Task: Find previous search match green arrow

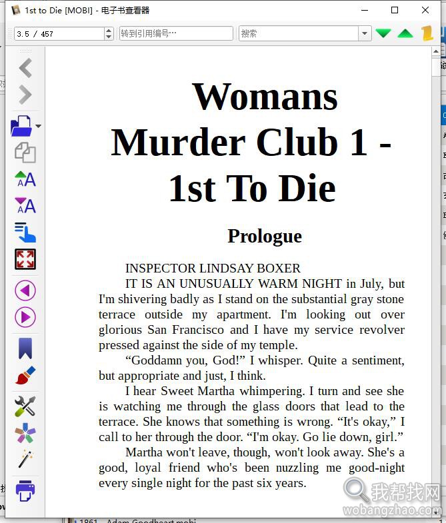Action: point(405,33)
